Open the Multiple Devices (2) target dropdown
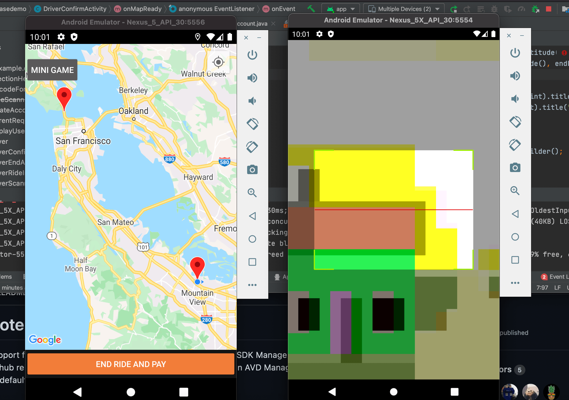 pos(404,9)
